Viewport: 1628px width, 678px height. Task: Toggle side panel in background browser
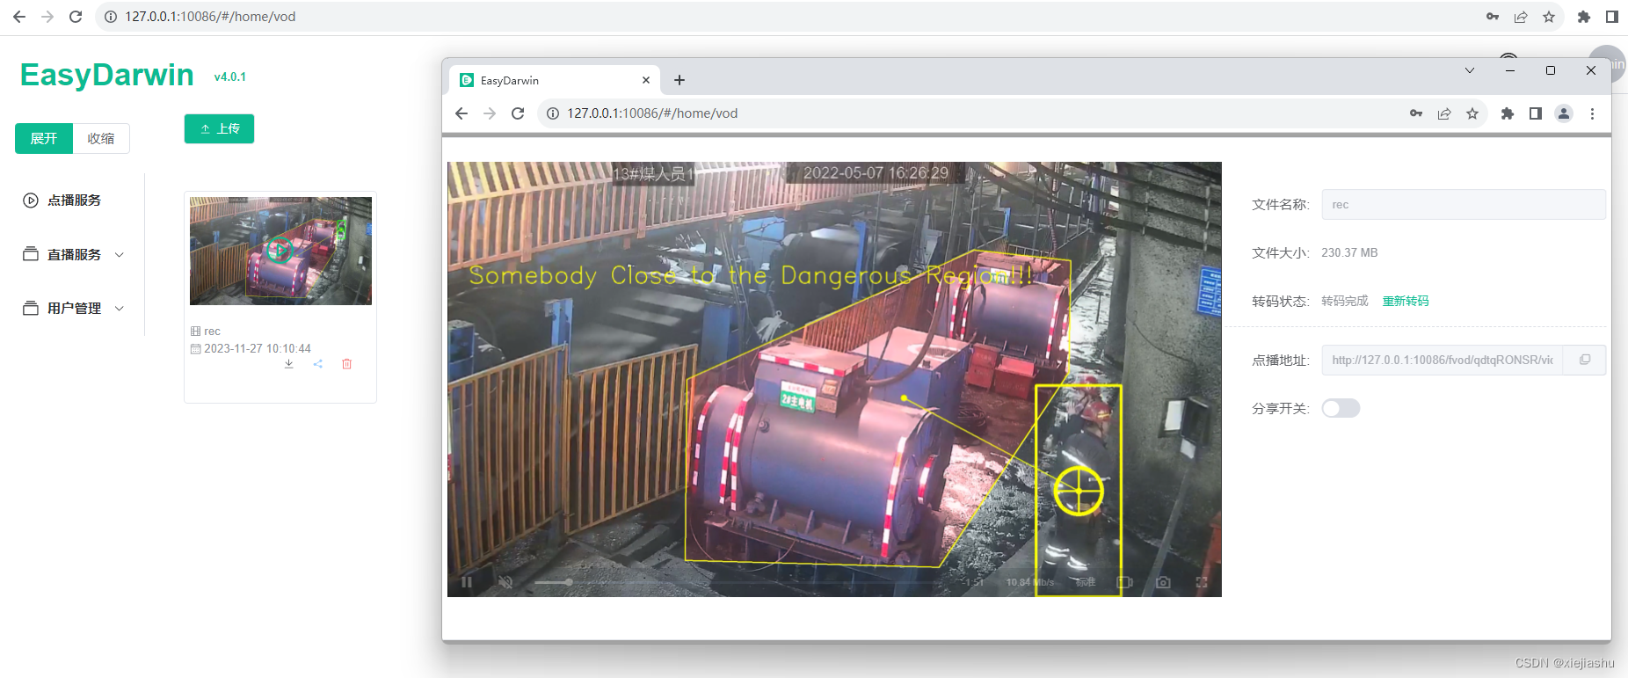(1612, 17)
